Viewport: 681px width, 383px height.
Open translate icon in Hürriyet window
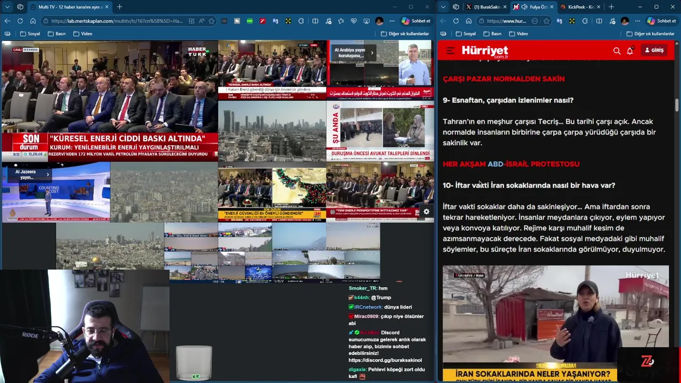click(559, 21)
